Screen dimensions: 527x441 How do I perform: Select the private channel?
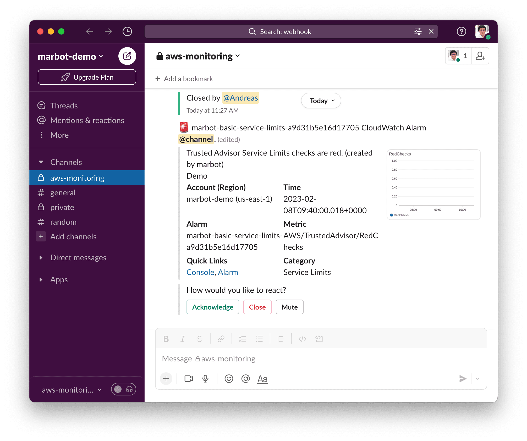pyautogui.click(x=87, y=207)
